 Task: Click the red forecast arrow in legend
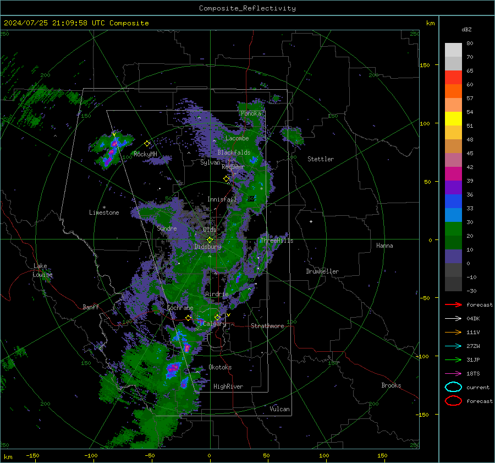point(453,304)
